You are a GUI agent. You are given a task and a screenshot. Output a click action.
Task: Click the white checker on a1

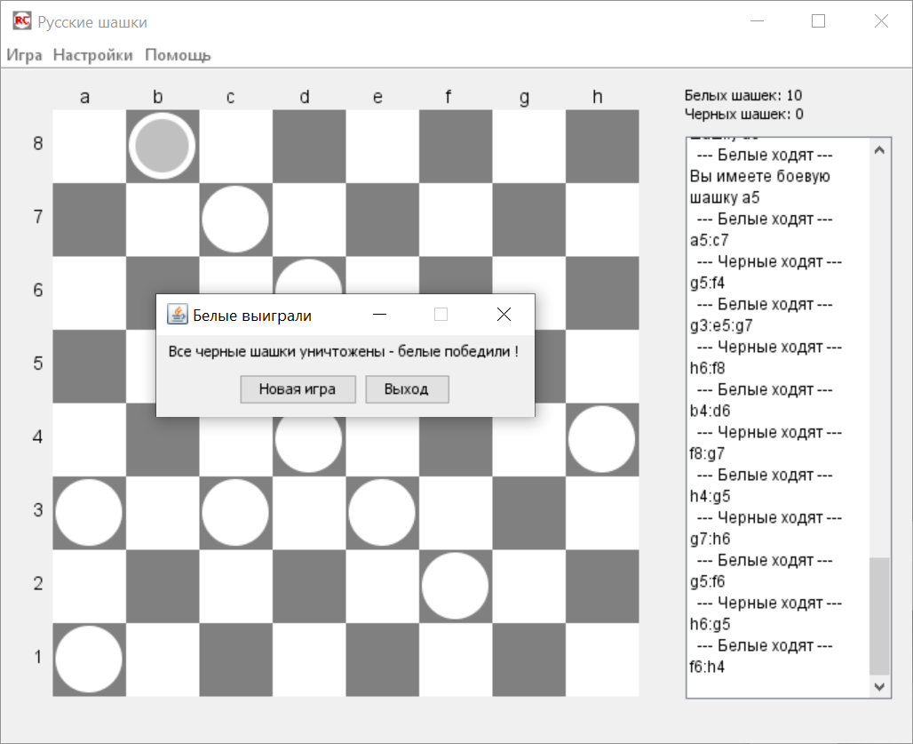coord(89,659)
